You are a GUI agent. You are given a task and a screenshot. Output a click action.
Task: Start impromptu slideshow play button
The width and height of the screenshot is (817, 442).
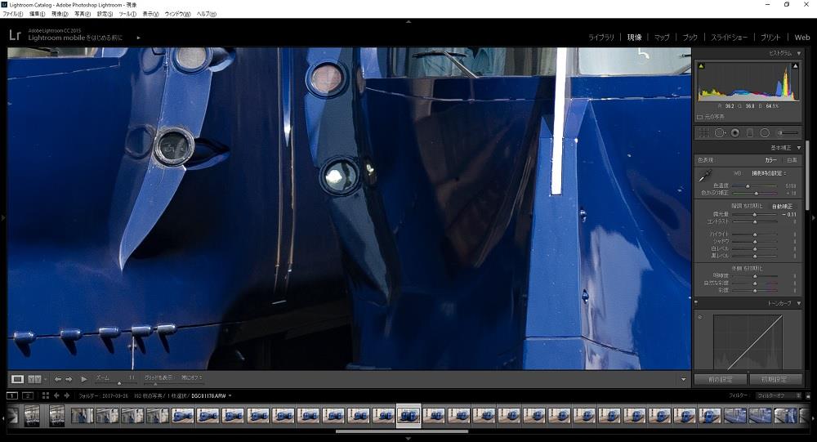[83, 379]
